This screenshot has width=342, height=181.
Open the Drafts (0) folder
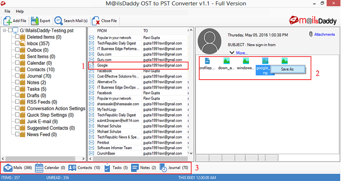[36, 95]
